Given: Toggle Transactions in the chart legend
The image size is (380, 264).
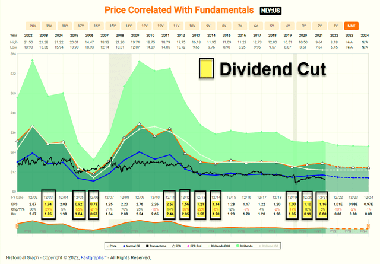Looking at the screenshot, I should click(156, 246).
